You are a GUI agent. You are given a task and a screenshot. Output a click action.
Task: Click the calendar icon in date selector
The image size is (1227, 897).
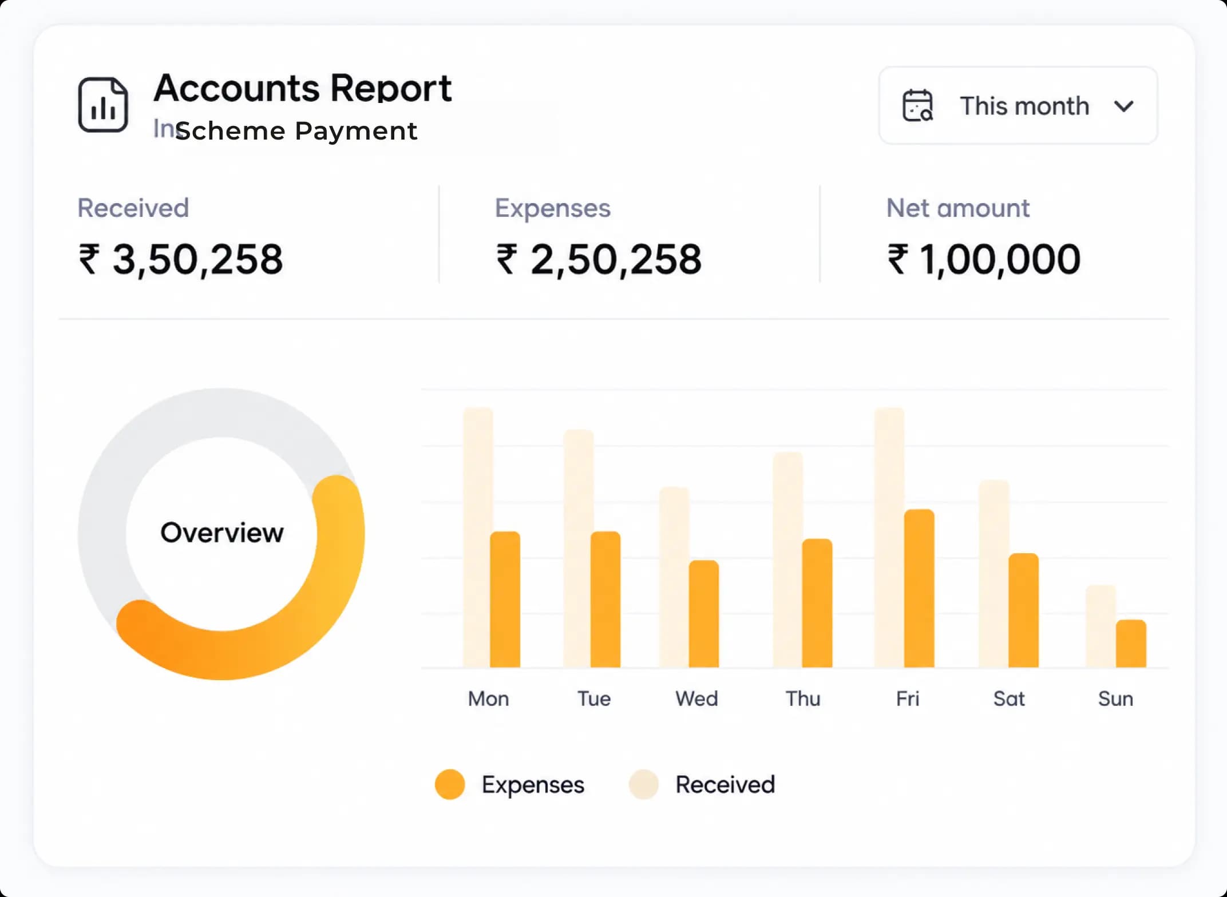[917, 105]
